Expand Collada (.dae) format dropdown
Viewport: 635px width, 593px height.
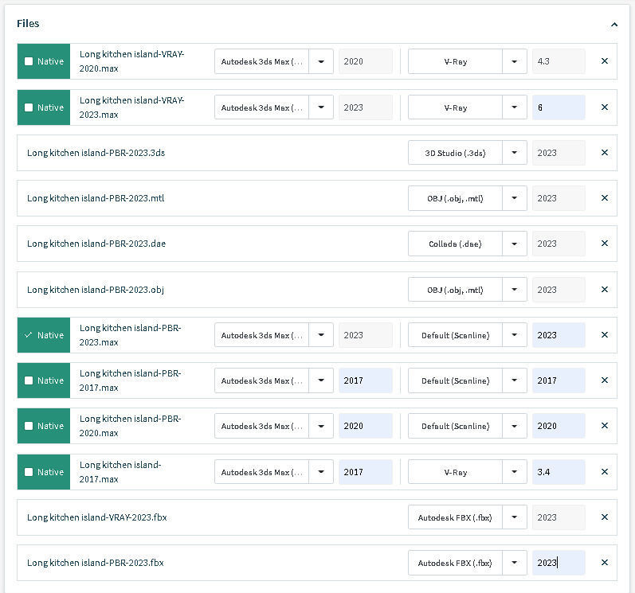point(515,244)
